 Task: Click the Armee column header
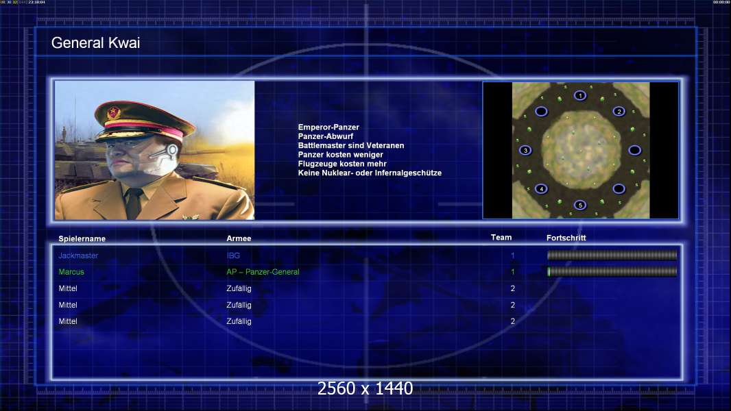click(239, 238)
